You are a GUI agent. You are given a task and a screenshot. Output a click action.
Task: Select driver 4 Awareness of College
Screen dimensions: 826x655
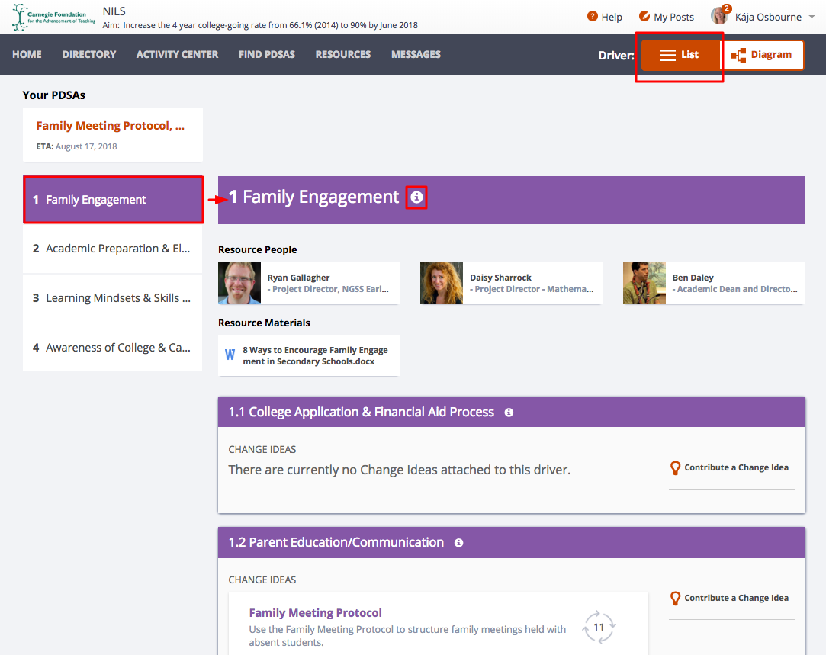tap(113, 348)
